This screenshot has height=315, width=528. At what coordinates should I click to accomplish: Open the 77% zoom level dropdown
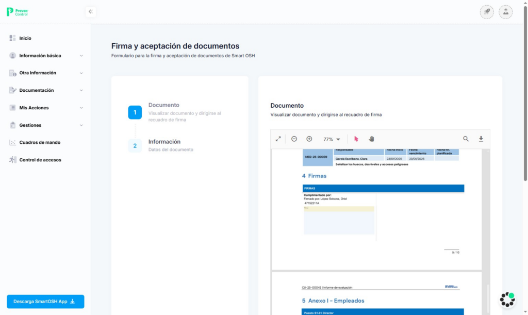pyautogui.click(x=332, y=139)
